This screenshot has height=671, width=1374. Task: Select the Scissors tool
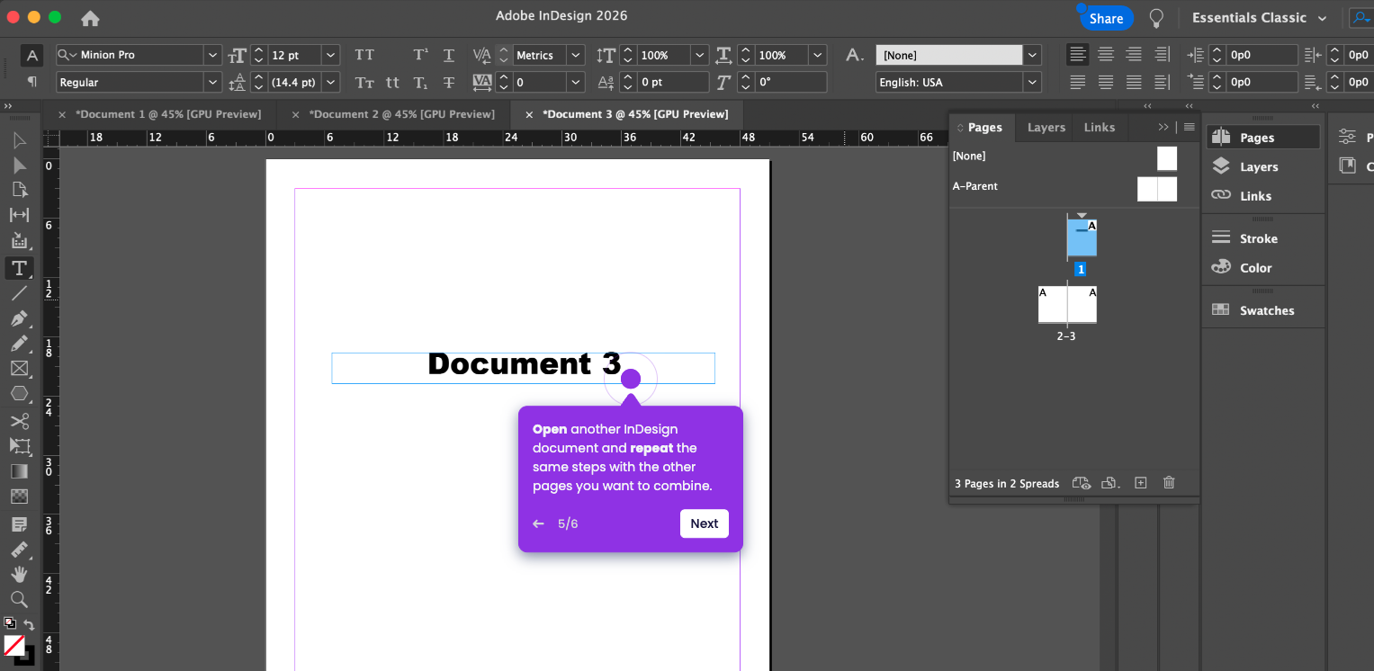coord(19,421)
